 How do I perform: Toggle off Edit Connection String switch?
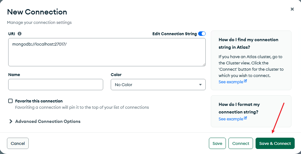[202, 34]
